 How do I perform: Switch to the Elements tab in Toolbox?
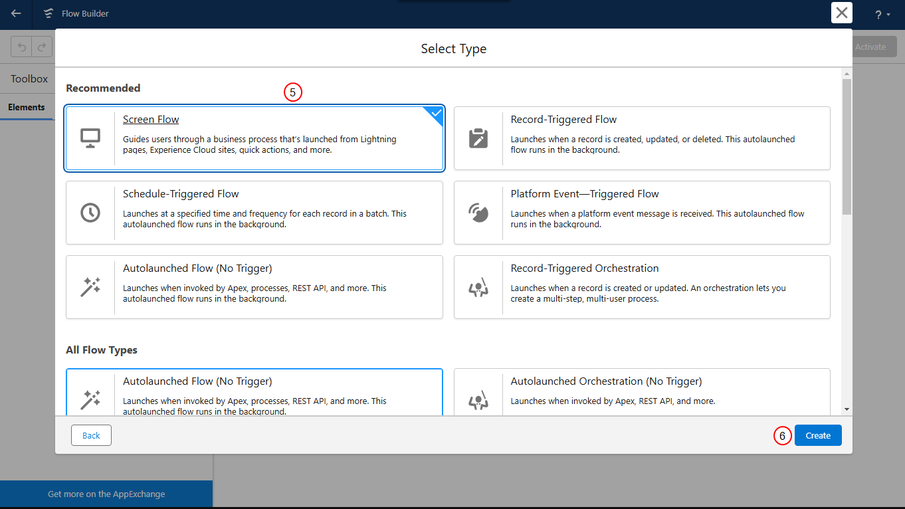[27, 107]
